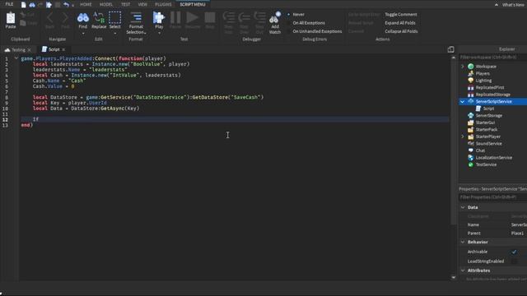Viewport: 527px width, 296px height.
Task: Toggle the LoadStringEnabled checkbox
Action: 514,261
